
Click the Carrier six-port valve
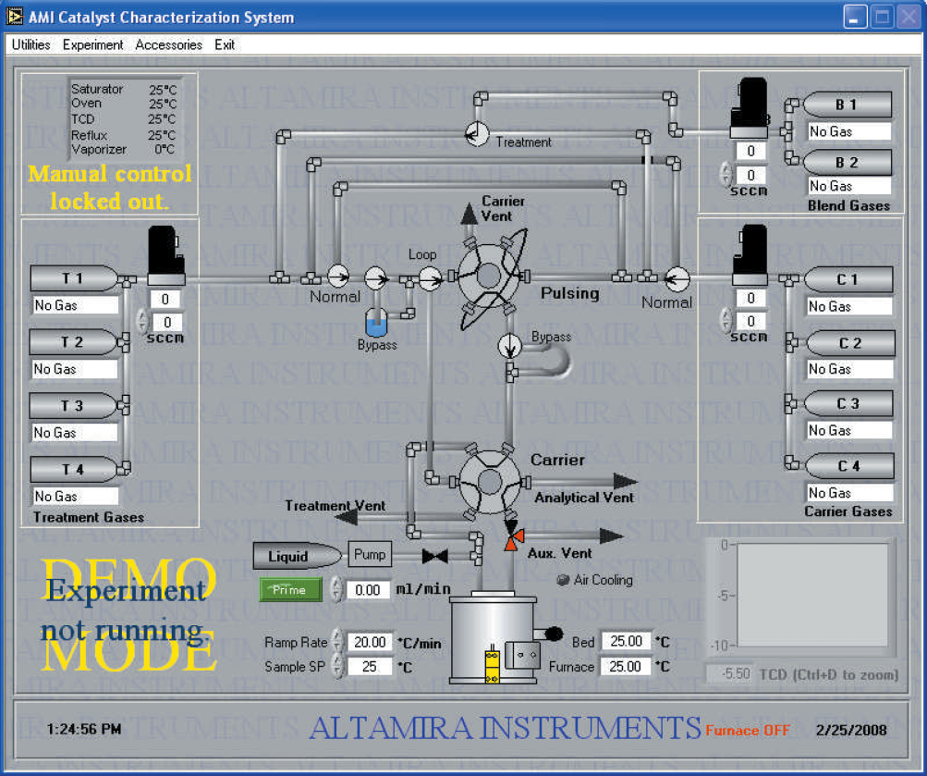[490, 482]
